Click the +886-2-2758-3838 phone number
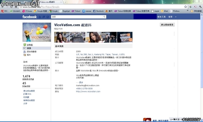The width and height of the screenshot is (203, 122). tap(84, 88)
